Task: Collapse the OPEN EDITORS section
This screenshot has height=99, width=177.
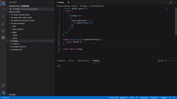Action: pos(8,6)
